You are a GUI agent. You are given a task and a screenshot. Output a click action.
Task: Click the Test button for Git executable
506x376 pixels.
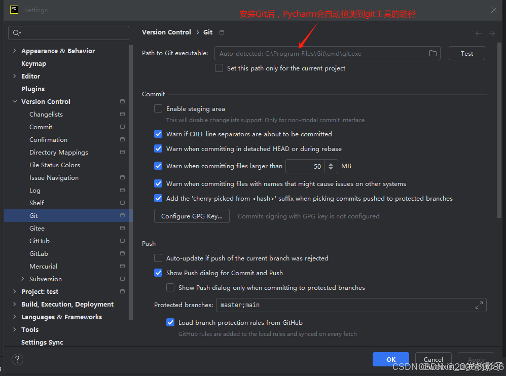[466, 53]
